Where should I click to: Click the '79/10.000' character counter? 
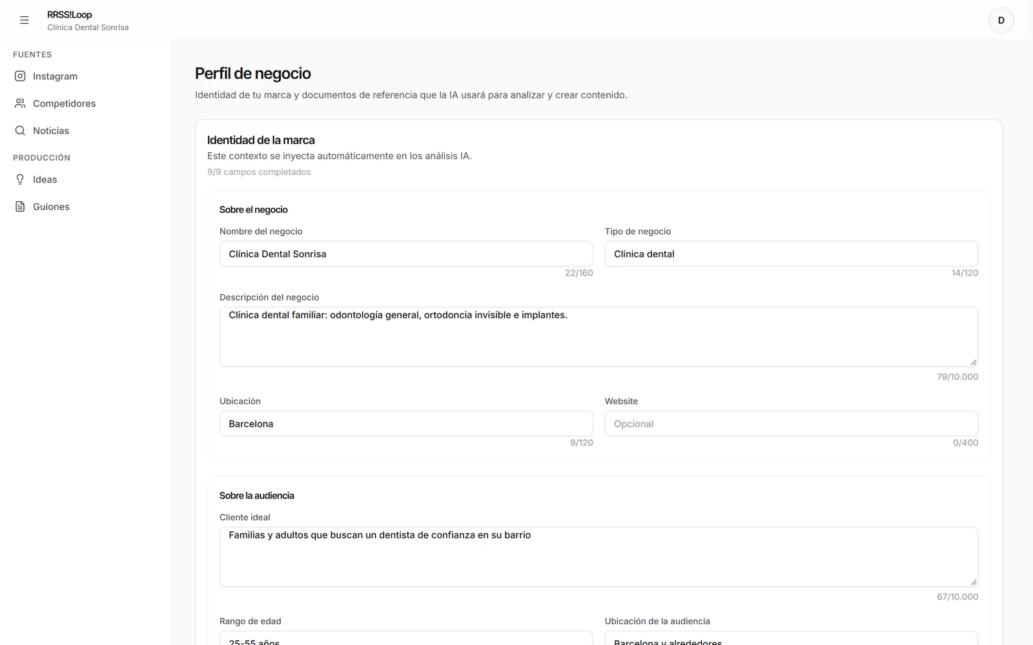pyautogui.click(x=957, y=377)
